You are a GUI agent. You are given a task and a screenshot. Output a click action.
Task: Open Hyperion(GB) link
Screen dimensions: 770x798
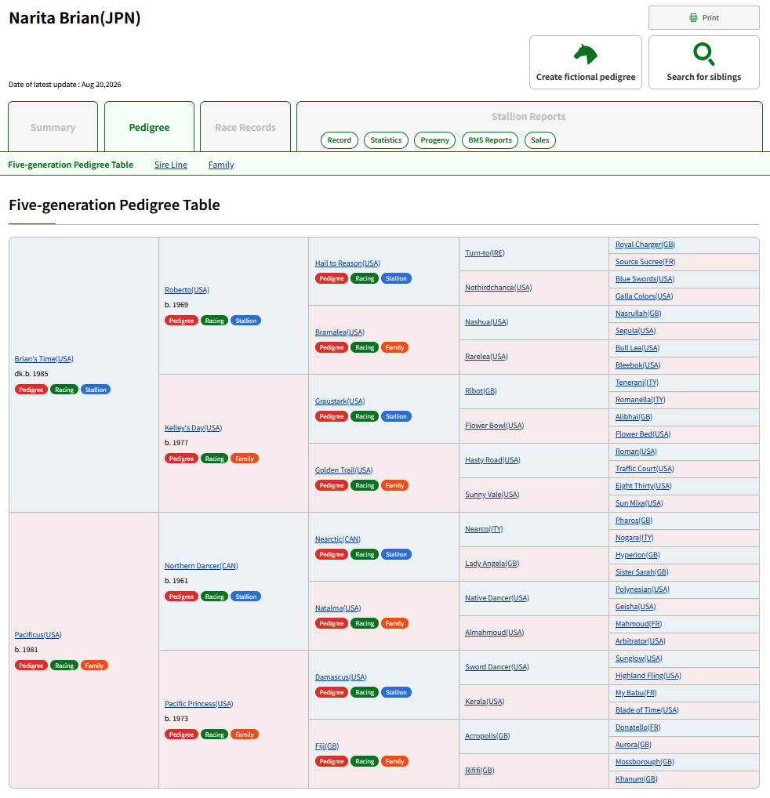coord(637,555)
